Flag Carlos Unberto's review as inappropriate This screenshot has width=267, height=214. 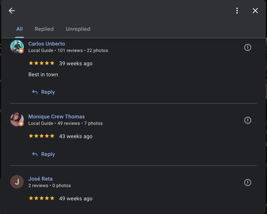(x=247, y=48)
